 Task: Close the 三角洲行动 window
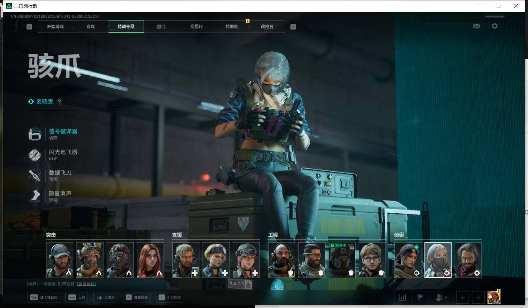[516, 6]
